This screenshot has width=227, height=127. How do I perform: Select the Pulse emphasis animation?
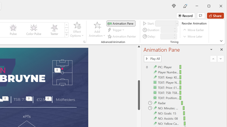(x=13, y=30)
